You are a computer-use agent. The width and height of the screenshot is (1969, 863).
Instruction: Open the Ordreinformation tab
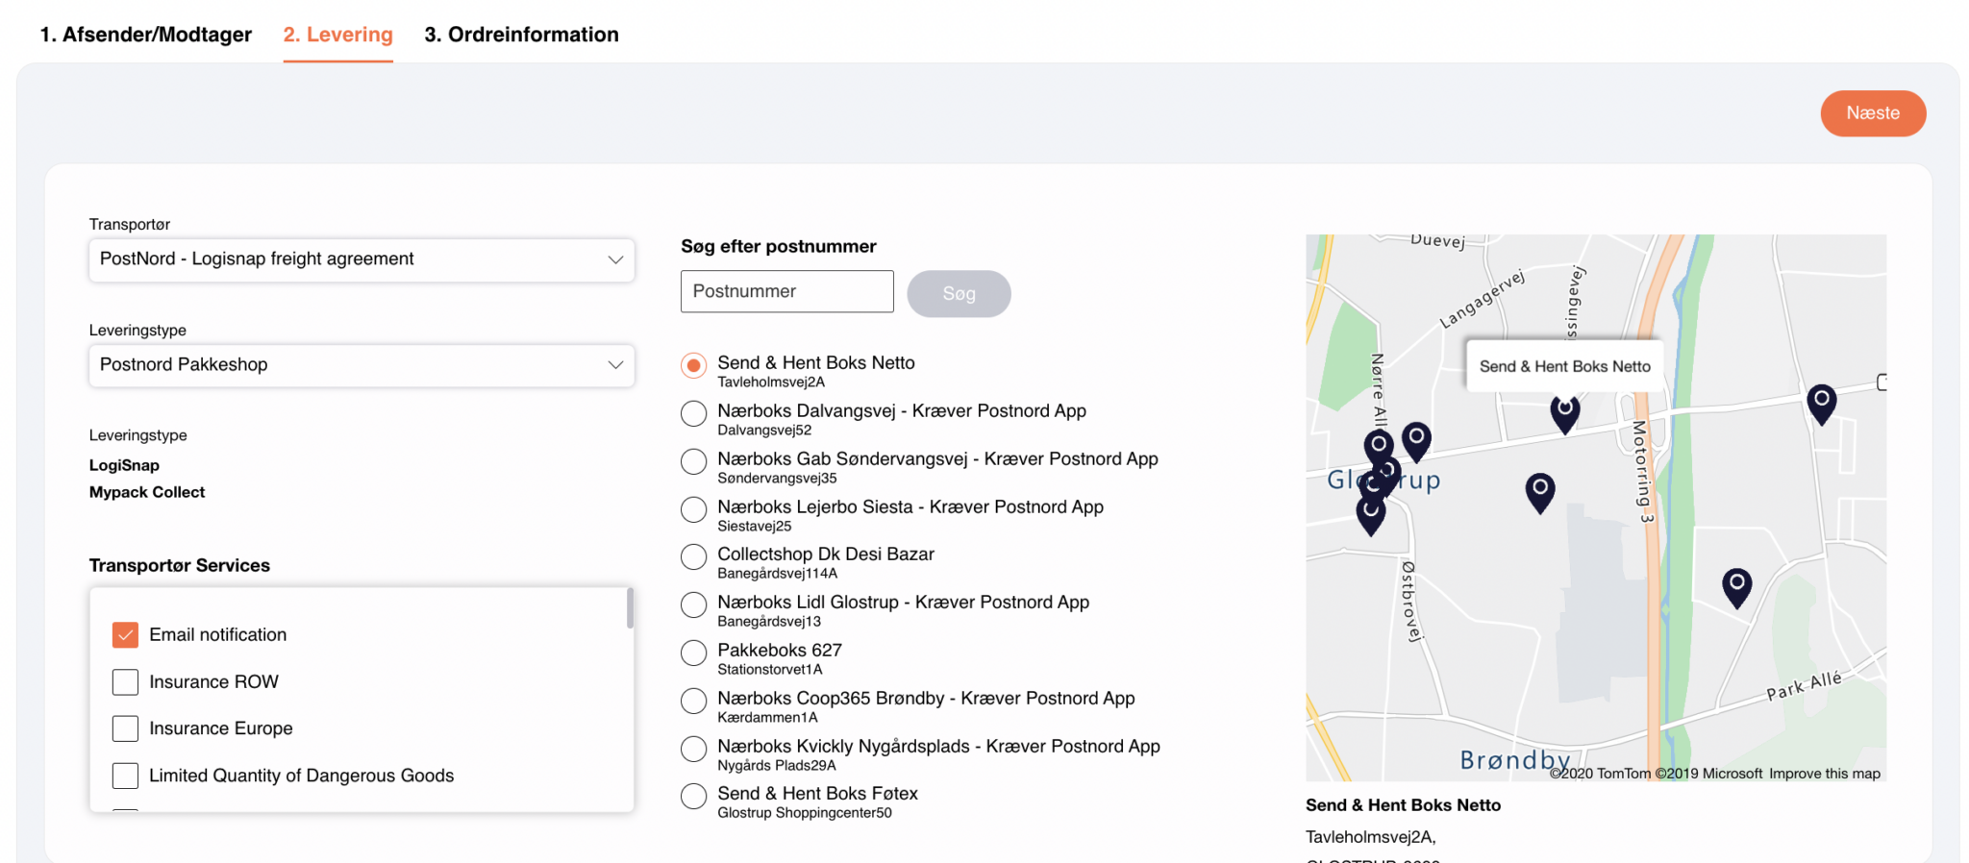point(521,35)
